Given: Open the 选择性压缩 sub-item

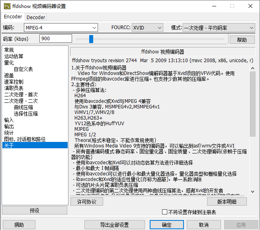Looking at the screenshot, I should point(25,114).
